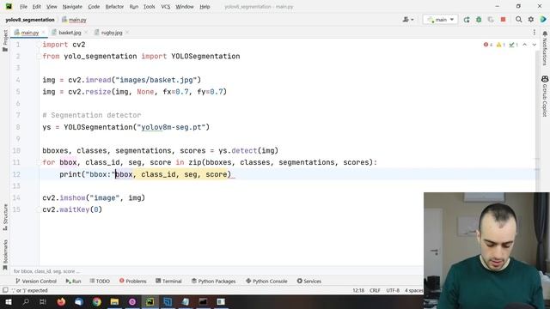Click the "for bbox, class_id, seg, score" editor breadcrumb

click(46, 271)
